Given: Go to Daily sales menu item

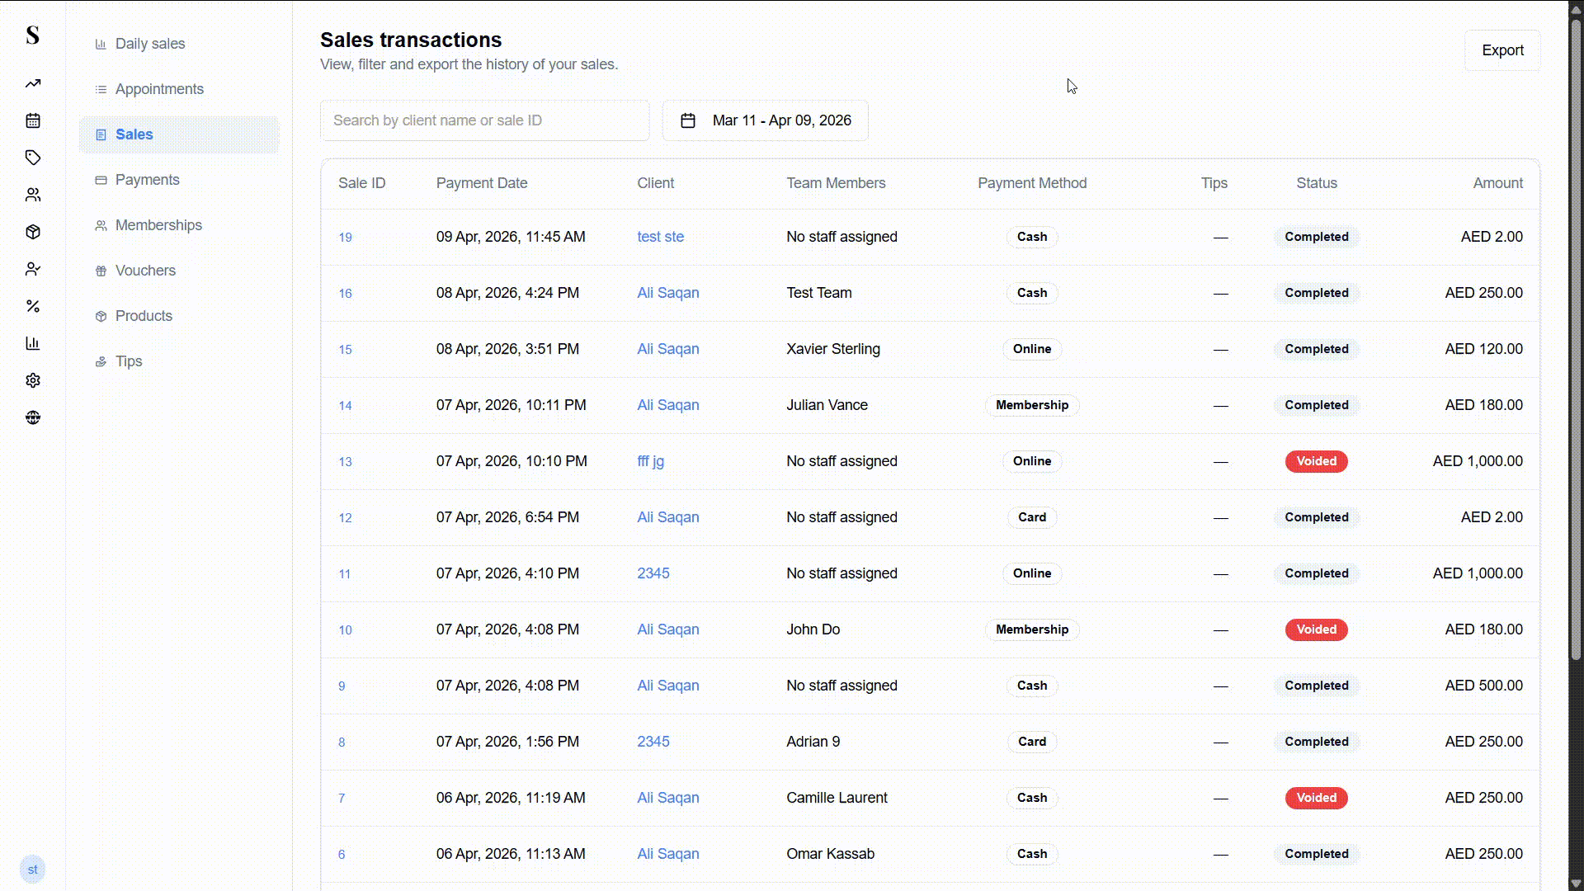Looking at the screenshot, I should click(149, 44).
